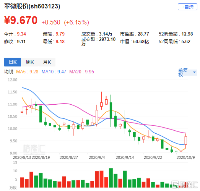Switch to the 周K weekly chart tab
The width and height of the screenshot is (200, 191).
click(30, 62)
